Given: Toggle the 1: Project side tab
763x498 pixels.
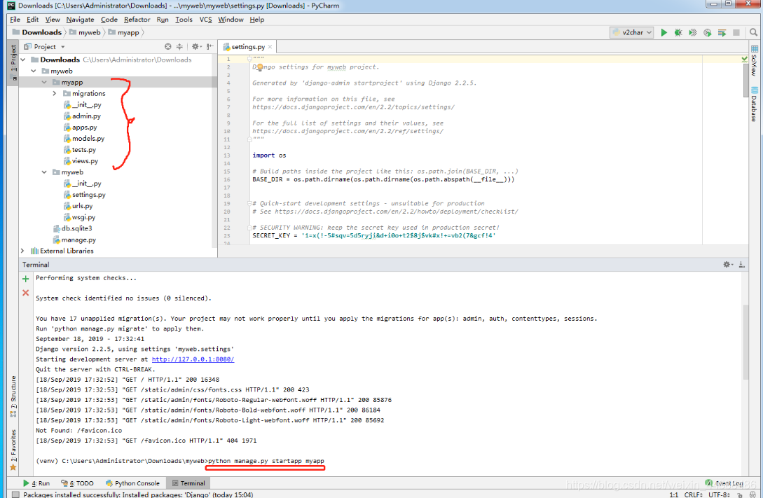Looking at the screenshot, I should coord(13,62).
